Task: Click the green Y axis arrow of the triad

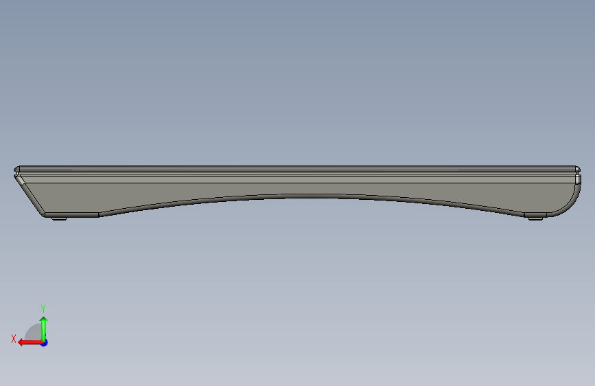Action: [44, 329]
